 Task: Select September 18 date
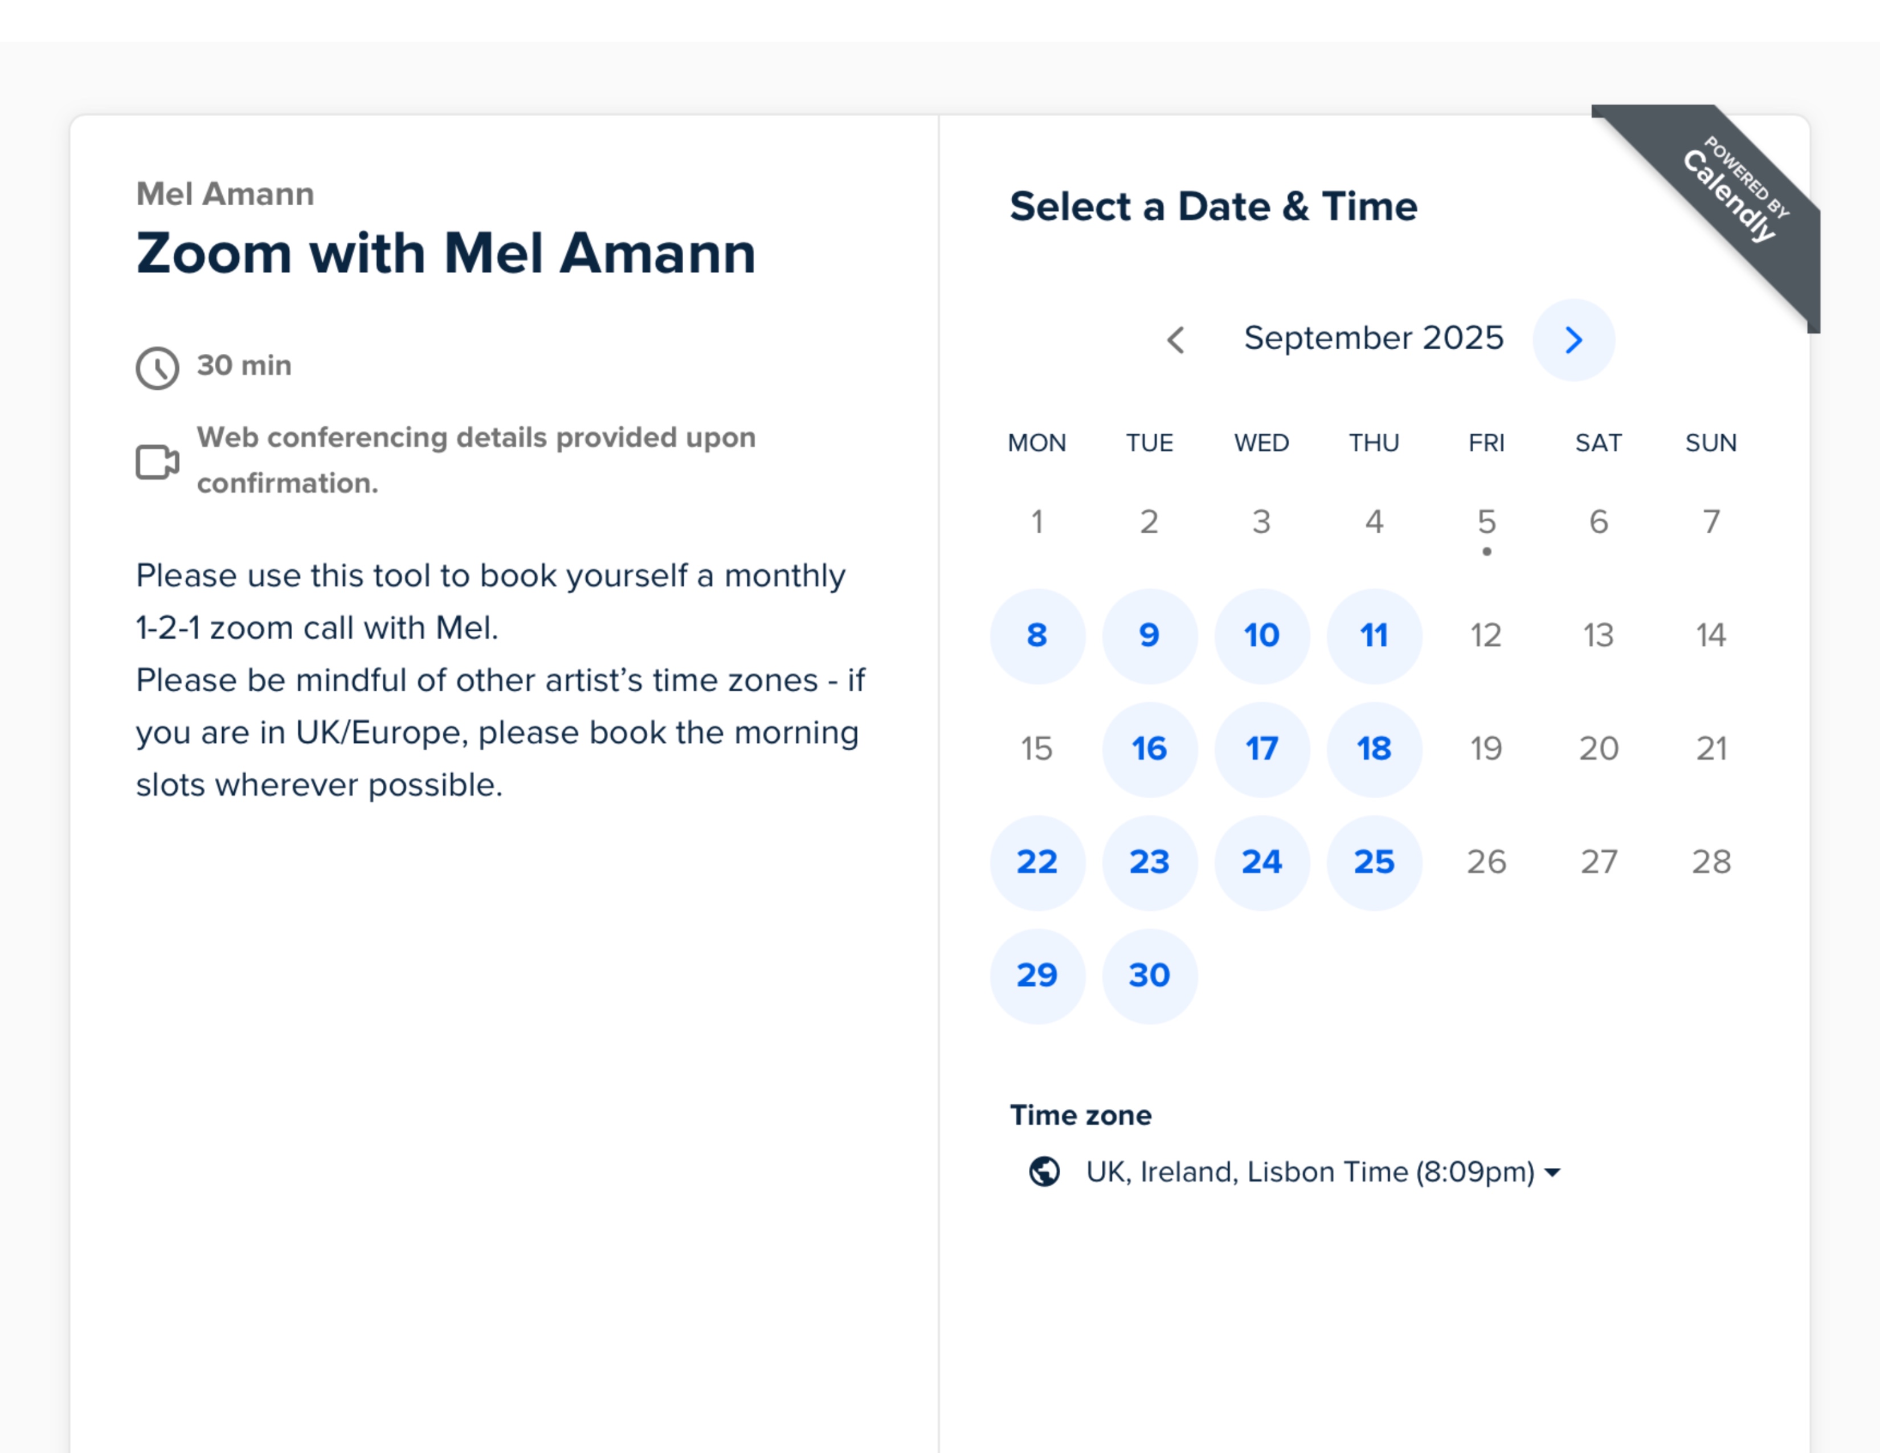pyautogui.click(x=1375, y=749)
